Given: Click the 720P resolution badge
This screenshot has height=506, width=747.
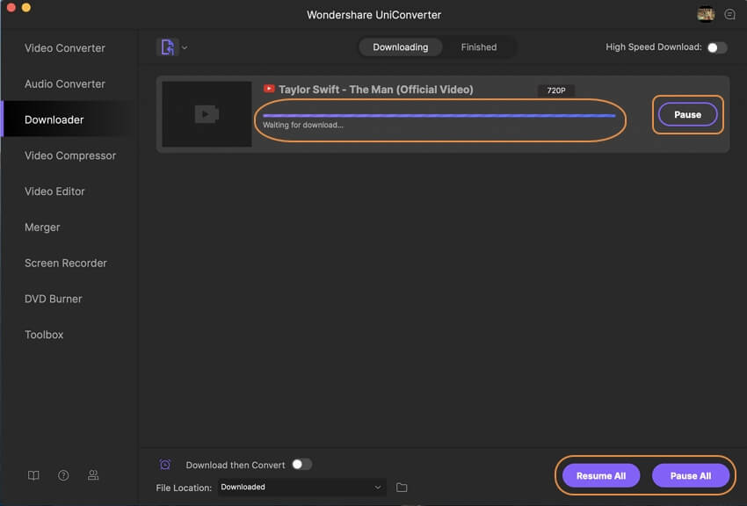Looking at the screenshot, I should (x=556, y=90).
